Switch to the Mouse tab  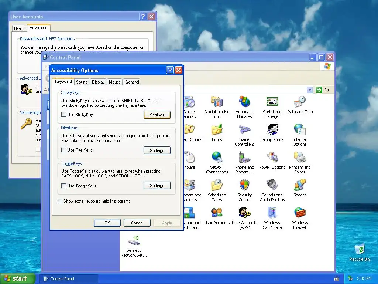click(x=115, y=82)
